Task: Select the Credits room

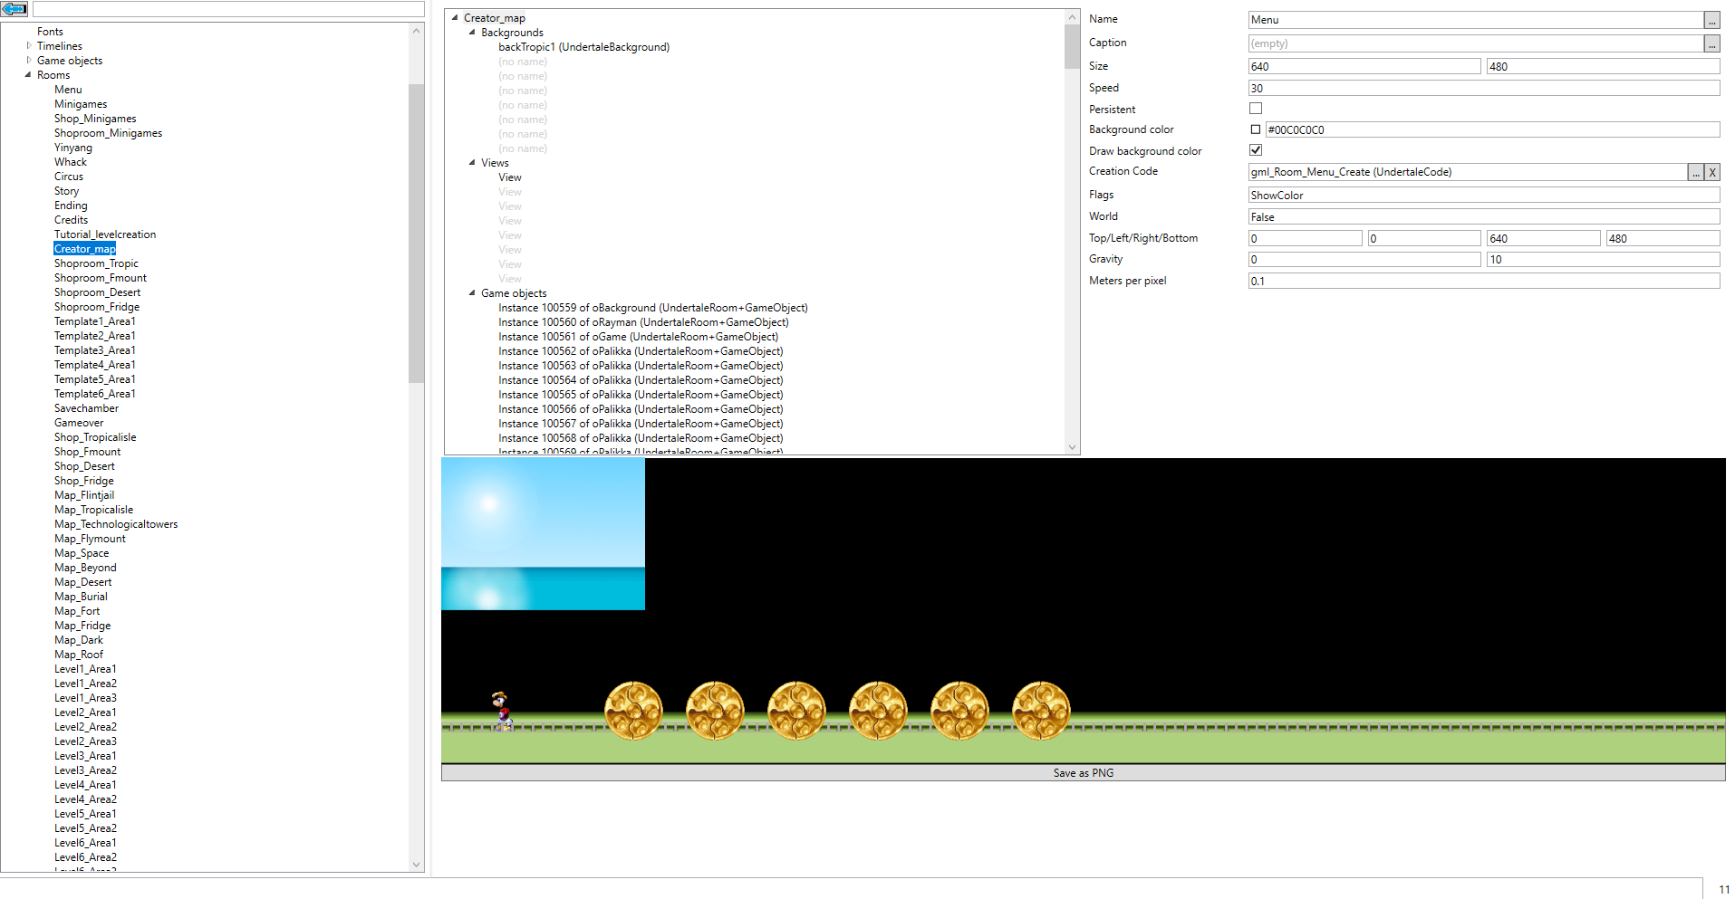Action: pos(71,220)
